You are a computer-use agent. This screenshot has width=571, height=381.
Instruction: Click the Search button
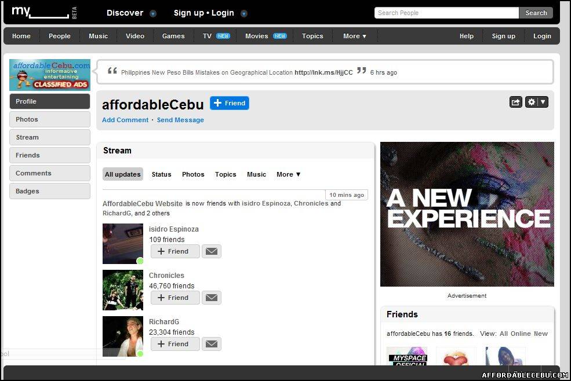pos(536,13)
